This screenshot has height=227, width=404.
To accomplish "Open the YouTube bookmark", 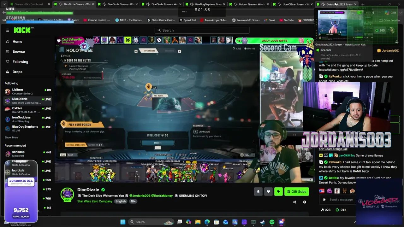I will click(x=286, y=20).
